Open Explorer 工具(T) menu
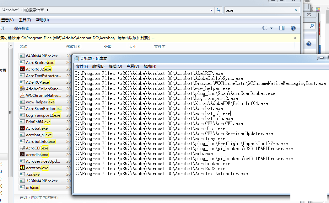This screenshot has height=203, width=329. [25, 20]
